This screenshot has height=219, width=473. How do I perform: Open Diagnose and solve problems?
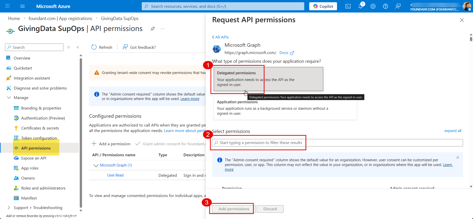40,88
